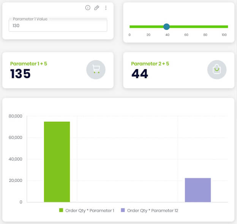Open the three-dot more options menu
This screenshot has height=224, width=237.
(x=106, y=8)
